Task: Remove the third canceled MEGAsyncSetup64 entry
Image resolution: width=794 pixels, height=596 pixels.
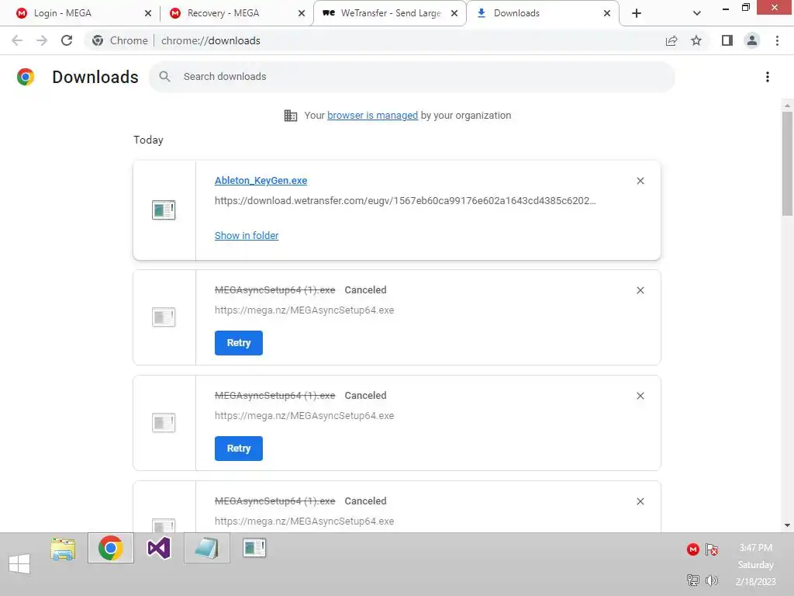Action: point(640,501)
